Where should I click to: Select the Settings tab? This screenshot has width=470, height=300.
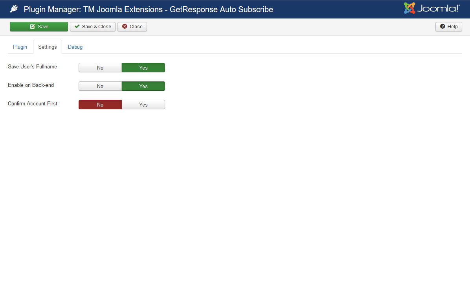pyautogui.click(x=48, y=47)
